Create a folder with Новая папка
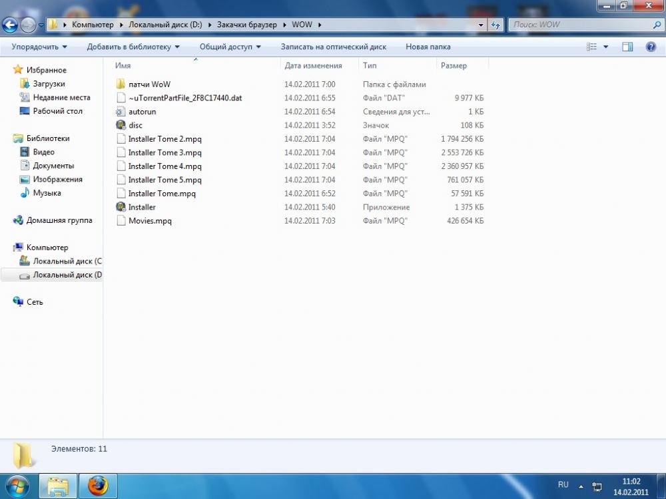 pyautogui.click(x=428, y=47)
